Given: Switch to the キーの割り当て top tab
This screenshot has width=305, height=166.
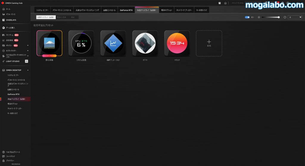Looking at the screenshot, I should click(202, 10).
